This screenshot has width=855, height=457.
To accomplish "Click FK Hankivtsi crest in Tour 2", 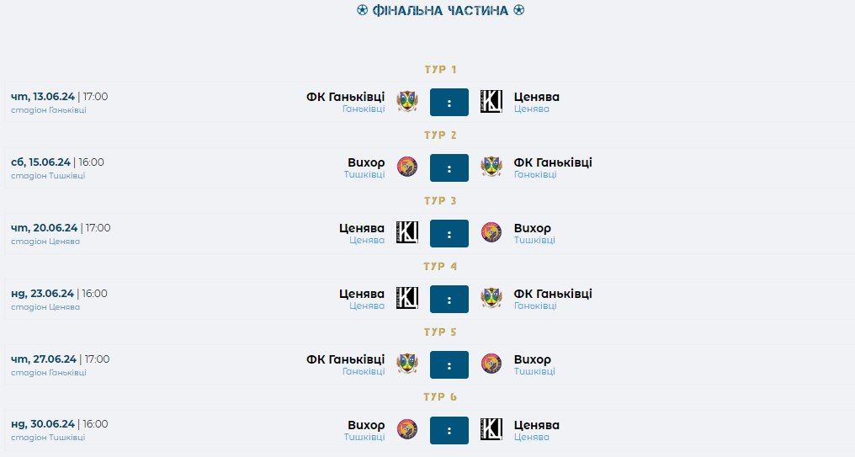I will (491, 167).
